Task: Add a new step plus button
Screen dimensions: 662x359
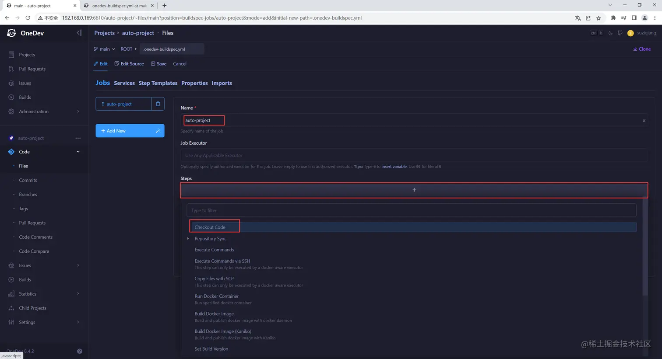Action: (x=414, y=190)
